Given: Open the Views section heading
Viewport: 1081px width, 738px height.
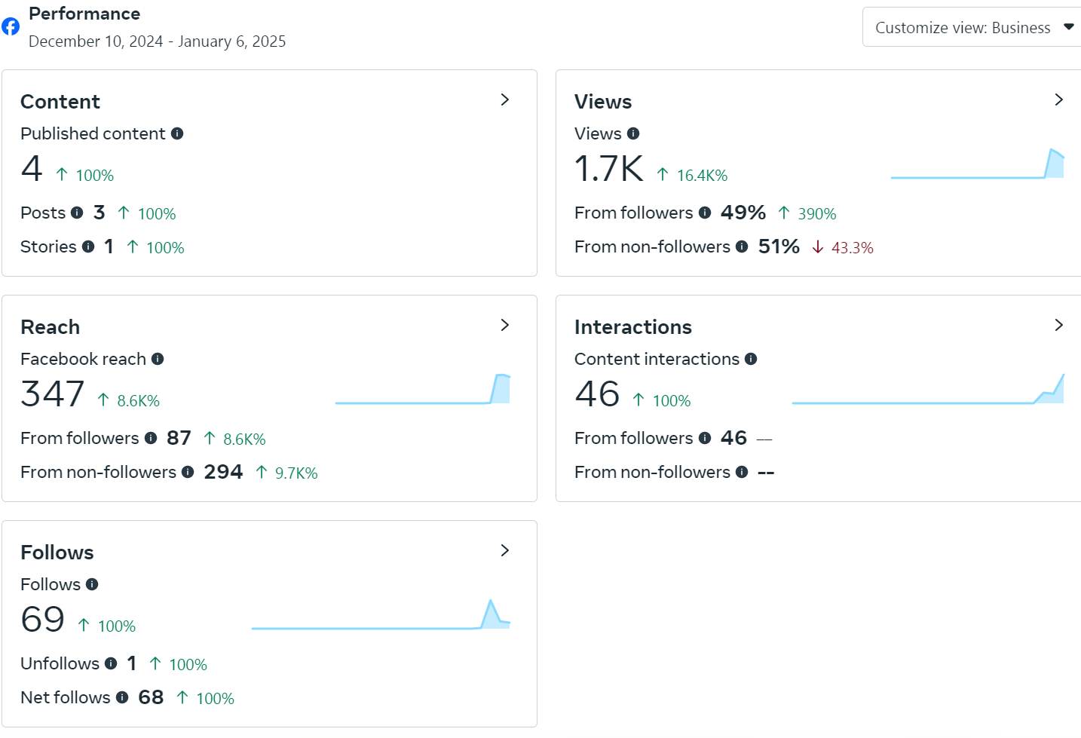Looking at the screenshot, I should [603, 102].
